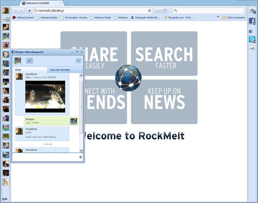
Task: Open the first friend avatar below the filter toggle
Action: [x=6, y=27]
